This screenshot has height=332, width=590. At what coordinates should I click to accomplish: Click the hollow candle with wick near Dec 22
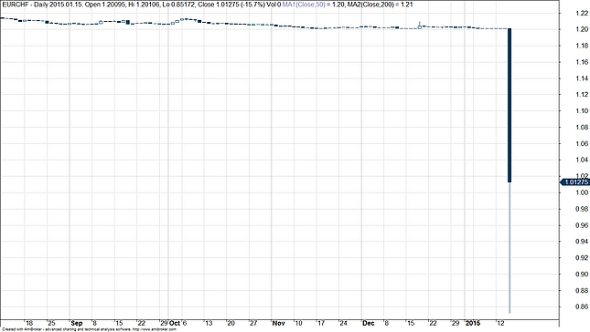tap(420, 26)
